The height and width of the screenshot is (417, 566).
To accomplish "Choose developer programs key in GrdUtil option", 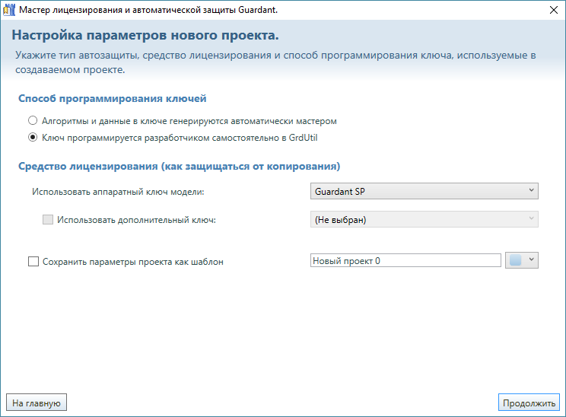I will 33,138.
